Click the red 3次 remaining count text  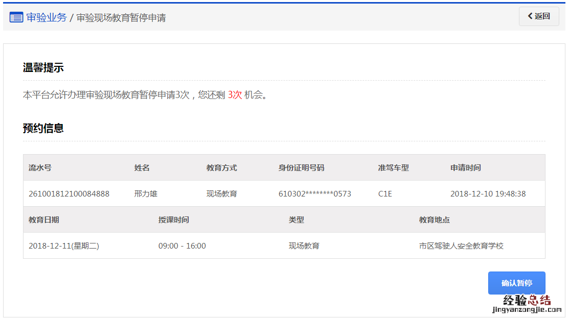pyautogui.click(x=235, y=95)
